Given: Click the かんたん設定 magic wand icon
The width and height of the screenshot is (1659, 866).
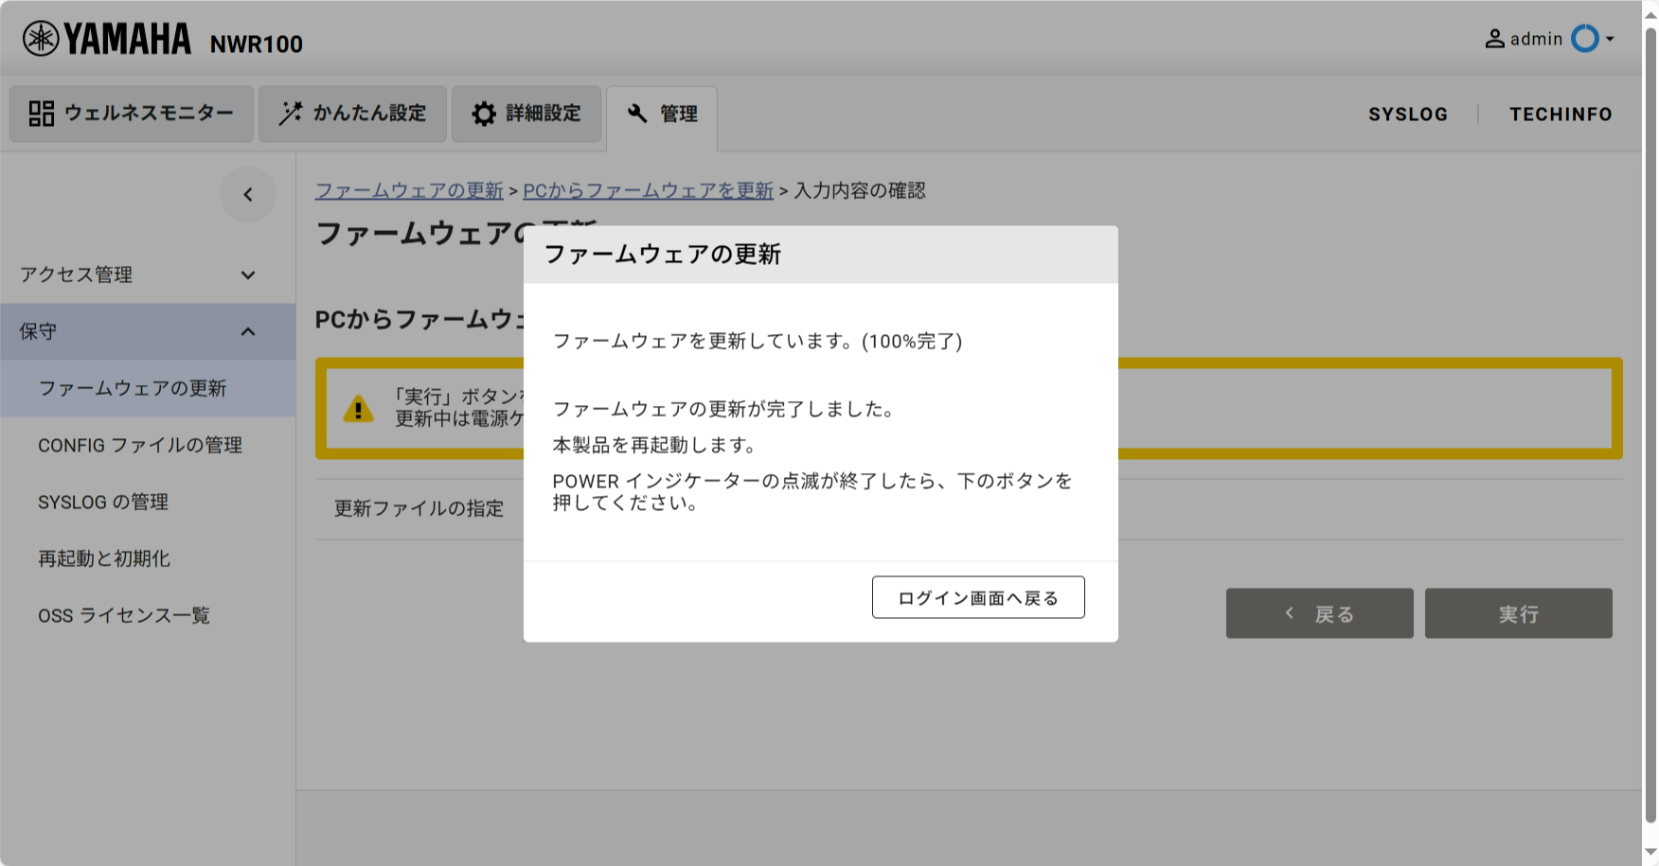Looking at the screenshot, I should [290, 114].
